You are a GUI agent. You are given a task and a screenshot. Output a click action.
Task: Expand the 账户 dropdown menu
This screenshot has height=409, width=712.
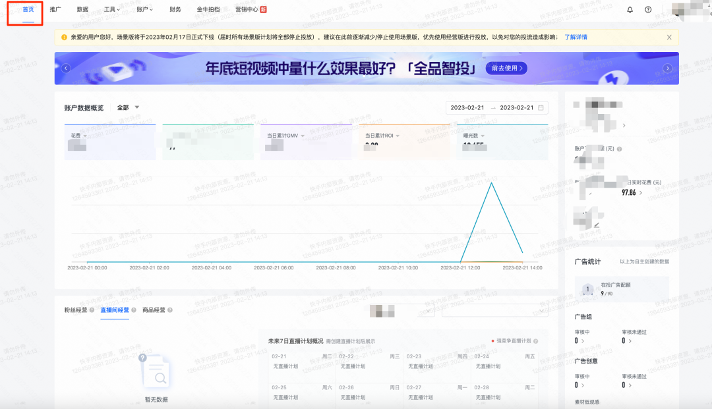144,9
